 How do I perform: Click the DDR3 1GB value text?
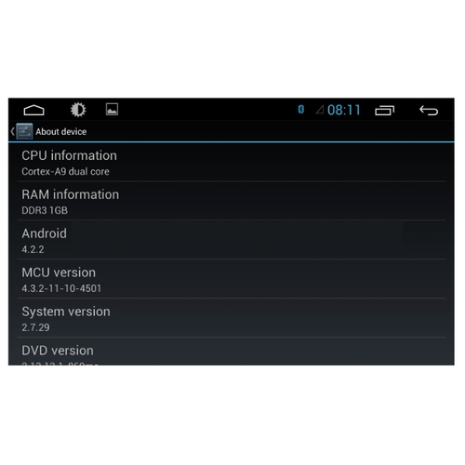(x=45, y=210)
